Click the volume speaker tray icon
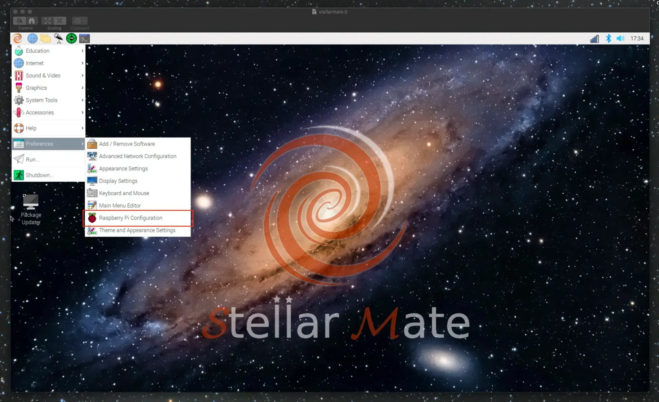 coord(620,39)
